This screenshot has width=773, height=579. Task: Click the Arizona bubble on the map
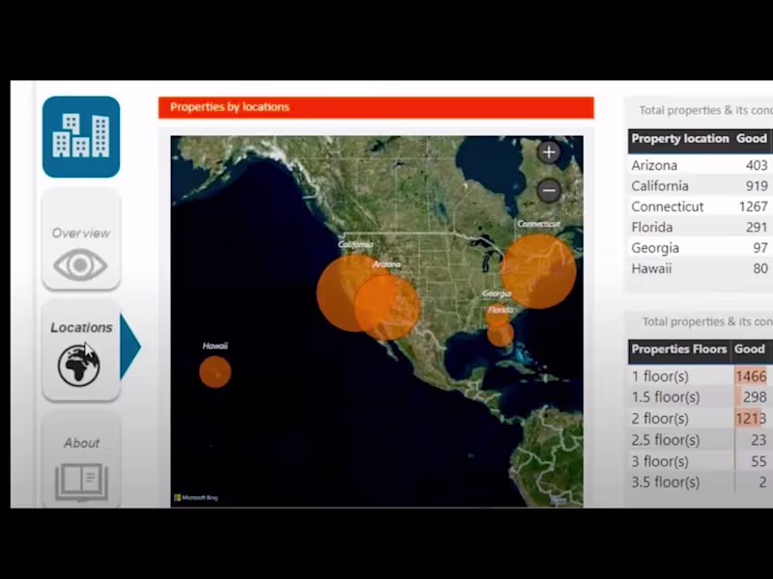[387, 307]
